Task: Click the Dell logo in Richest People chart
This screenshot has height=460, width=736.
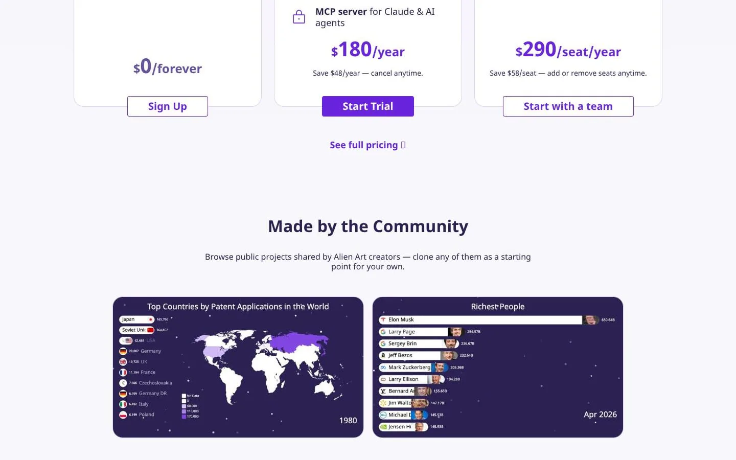Action: 383,415
